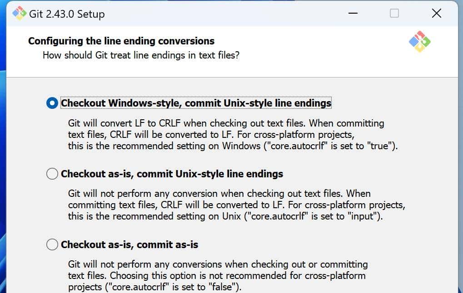Screen dimensions: 463x293
Task: Select the colorful Git branch icon in header
Action: [x=419, y=41]
